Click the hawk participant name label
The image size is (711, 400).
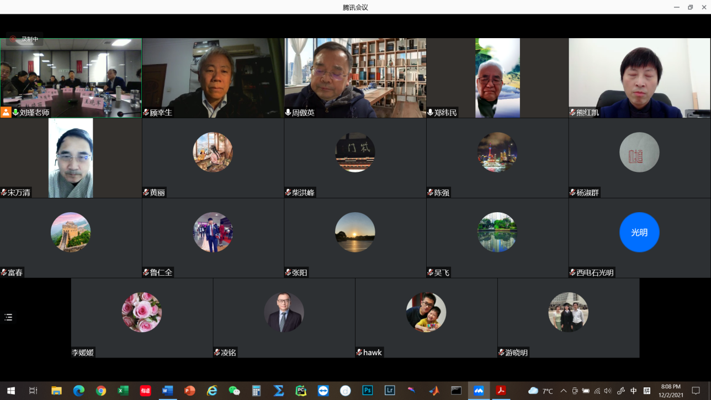click(x=373, y=352)
